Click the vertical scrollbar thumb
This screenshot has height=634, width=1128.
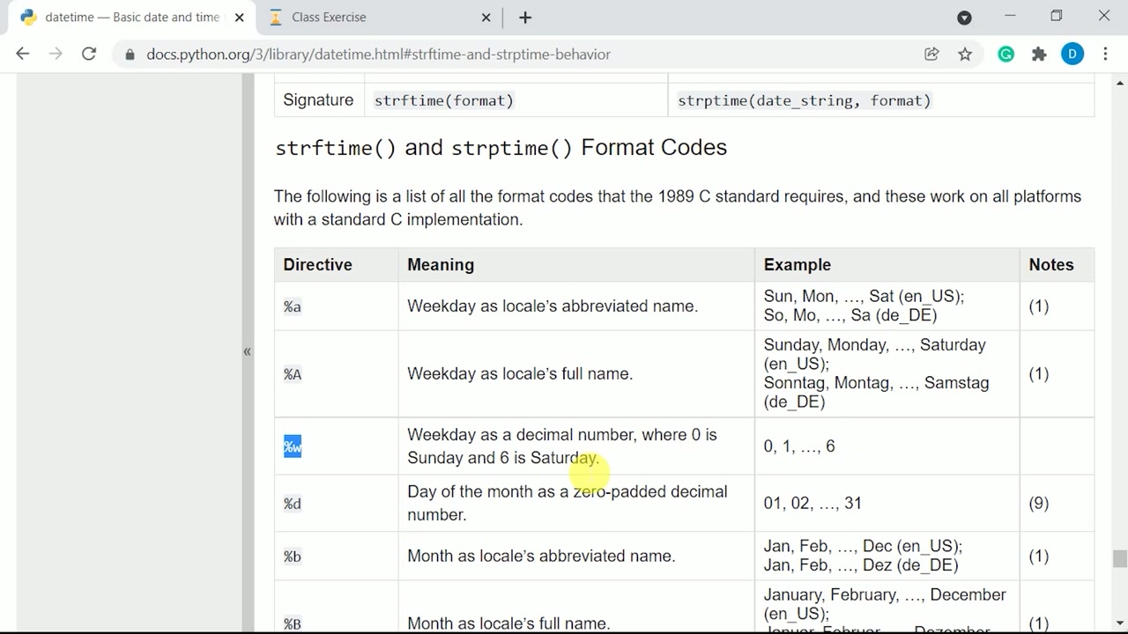pyautogui.click(x=1119, y=559)
